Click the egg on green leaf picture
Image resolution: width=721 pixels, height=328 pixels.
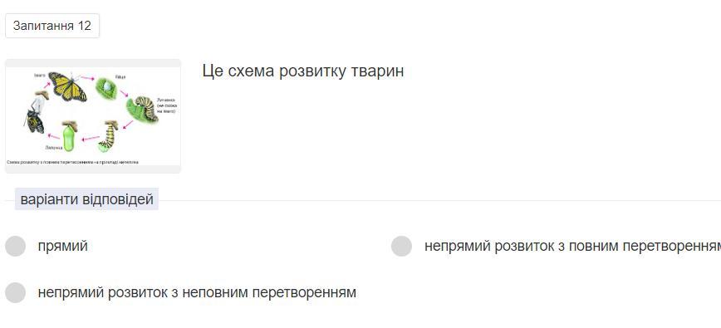click(x=105, y=87)
